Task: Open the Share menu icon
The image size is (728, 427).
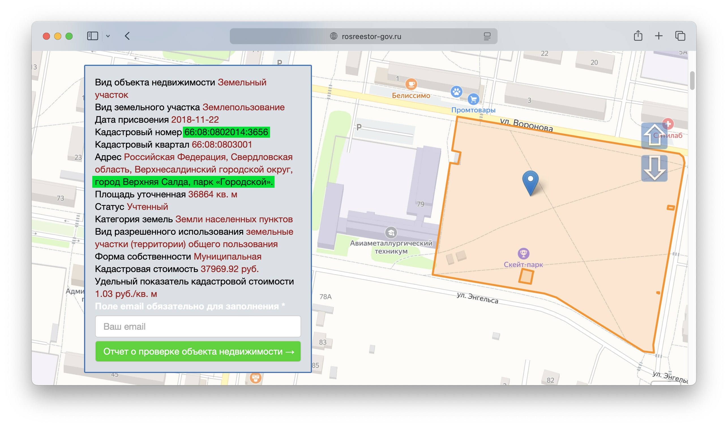Action: 638,36
